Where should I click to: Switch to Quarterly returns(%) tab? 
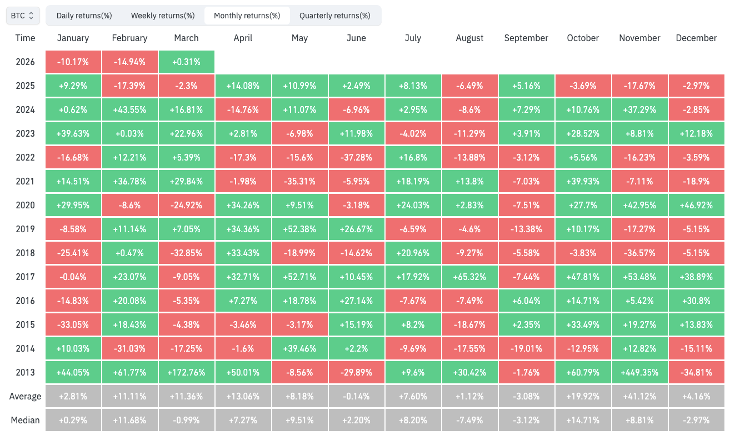pos(335,16)
